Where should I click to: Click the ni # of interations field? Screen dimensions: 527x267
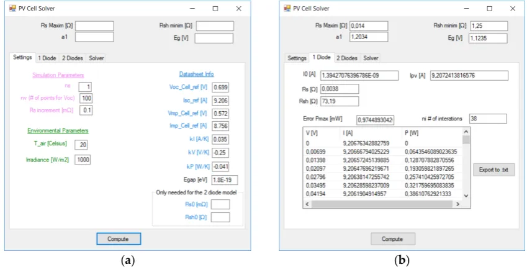pos(488,119)
